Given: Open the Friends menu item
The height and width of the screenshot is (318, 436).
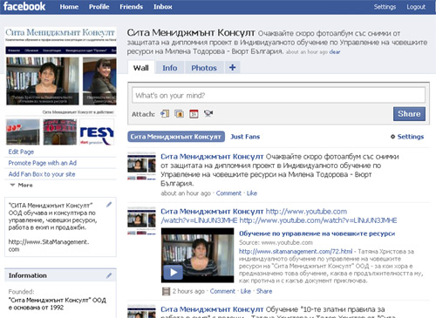Looking at the screenshot, I should tap(131, 7).
